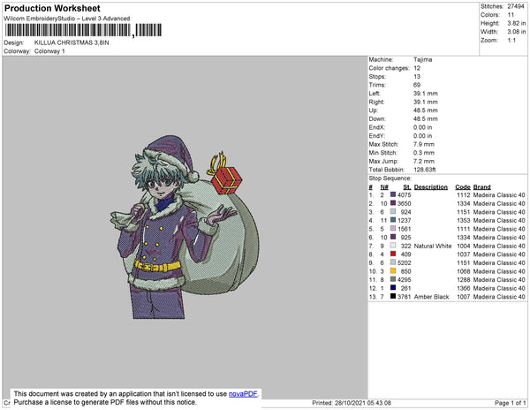Image resolution: width=530 pixels, height=410 pixels.
Task: Click the Total Bobbin value '128.63ft'
Action: pos(425,170)
